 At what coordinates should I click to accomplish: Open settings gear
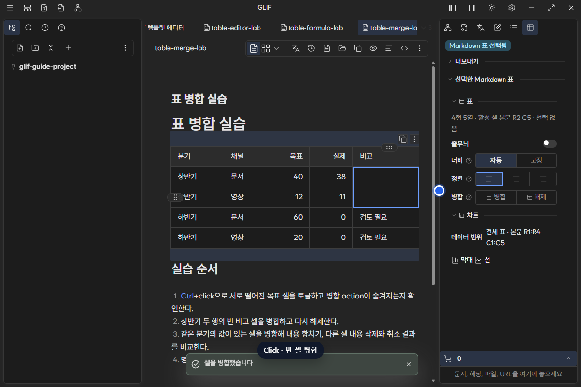[512, 8]
